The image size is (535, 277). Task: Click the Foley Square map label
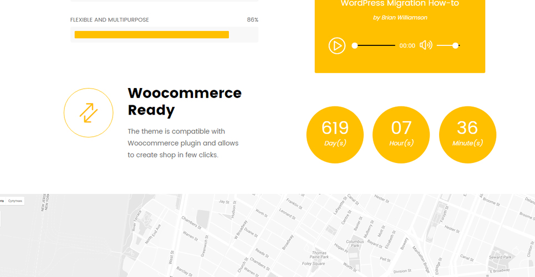click(x=313, y=264)
